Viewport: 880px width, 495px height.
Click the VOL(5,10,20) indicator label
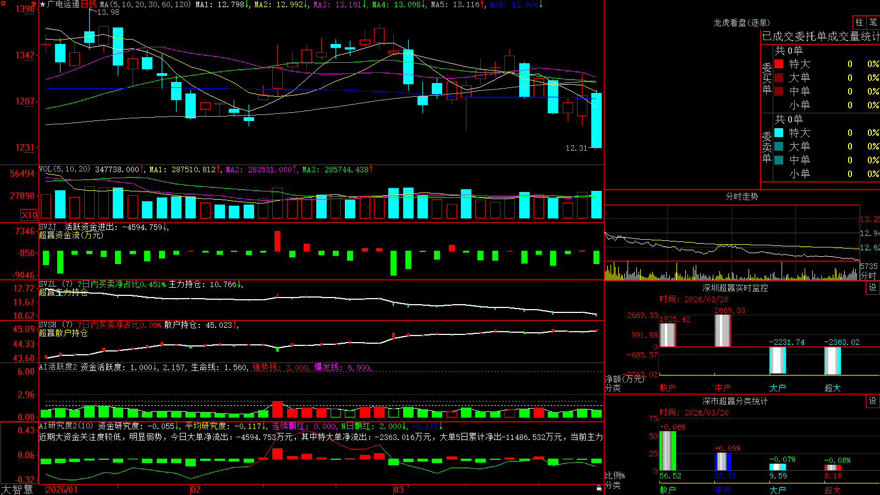point(64,169)
